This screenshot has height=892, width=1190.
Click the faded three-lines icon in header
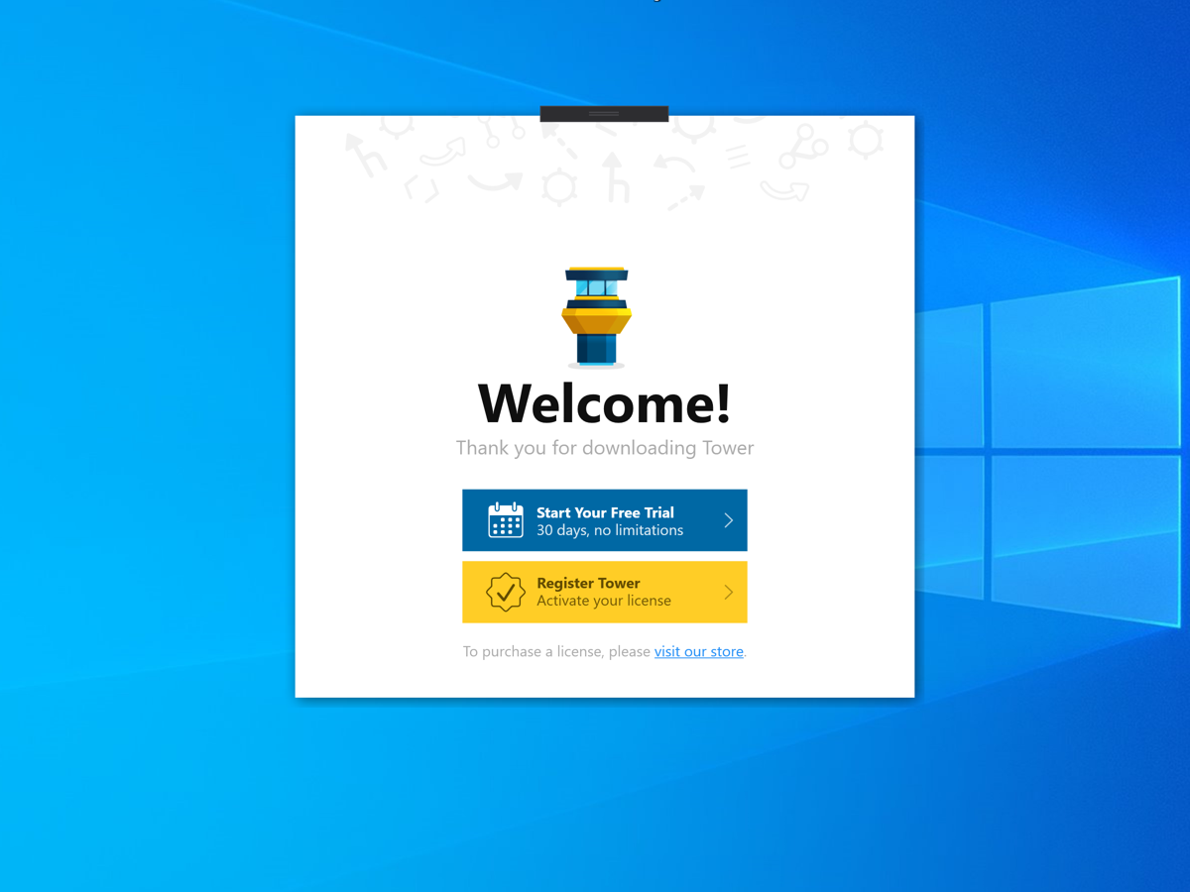(x=737, y=157)
